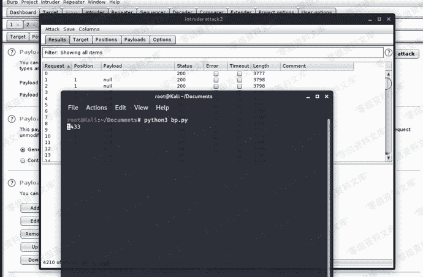Screen dimensions: 423x277
Task: Switch to the Payloads tab in attack window
Action: click(134, 40)
